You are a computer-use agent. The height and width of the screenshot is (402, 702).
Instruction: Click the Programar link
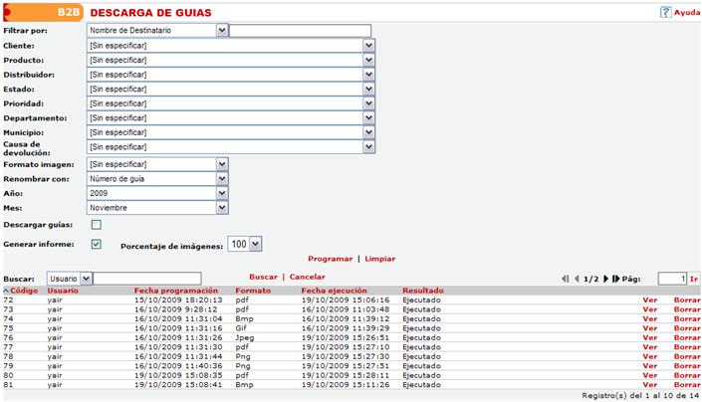click(x=330, y=259)
